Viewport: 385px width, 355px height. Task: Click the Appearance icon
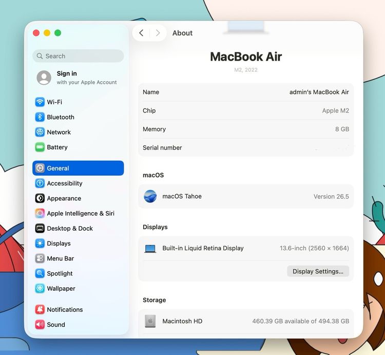[40, 198]
